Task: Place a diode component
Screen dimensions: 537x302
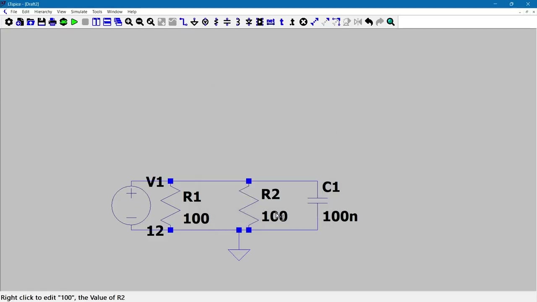Action: pos(249,22)
